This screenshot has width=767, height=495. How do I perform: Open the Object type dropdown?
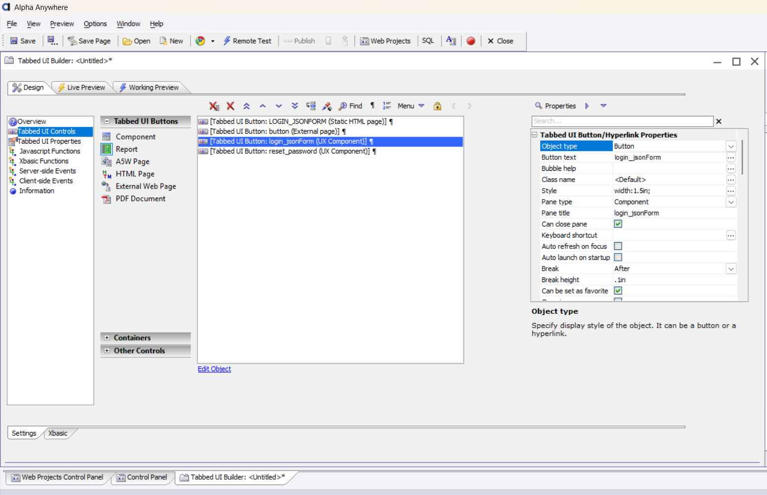pyautogui.click(x=731, y=147)
